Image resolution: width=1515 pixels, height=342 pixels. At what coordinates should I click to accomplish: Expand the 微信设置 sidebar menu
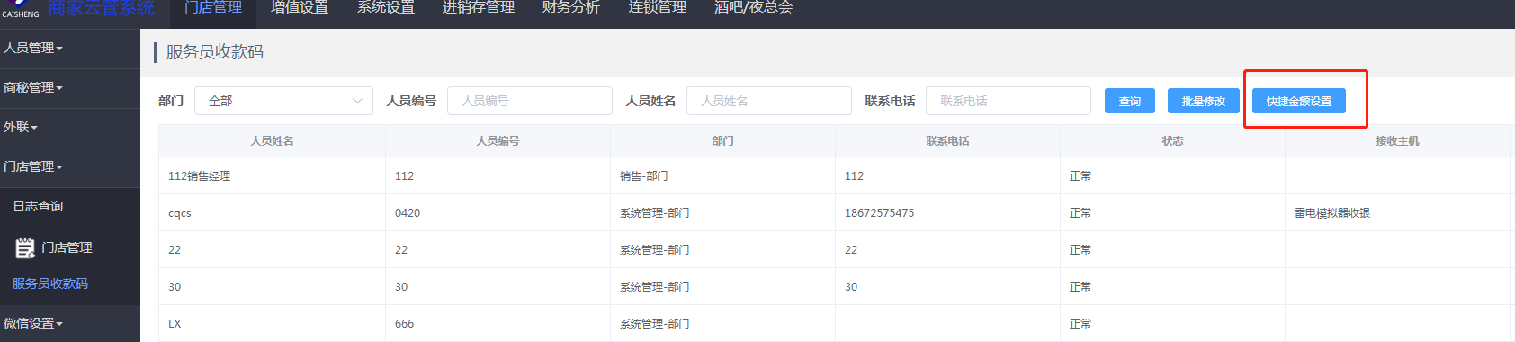[x=33, y=323]
